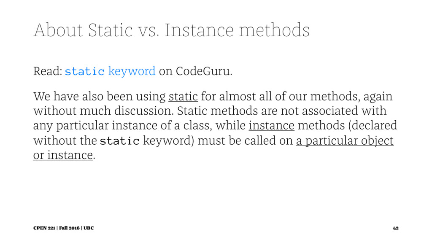The height and width of the screenshot is (243, 432).
Task: Click slide number 42 in footer
Action: tap(396, 228)
